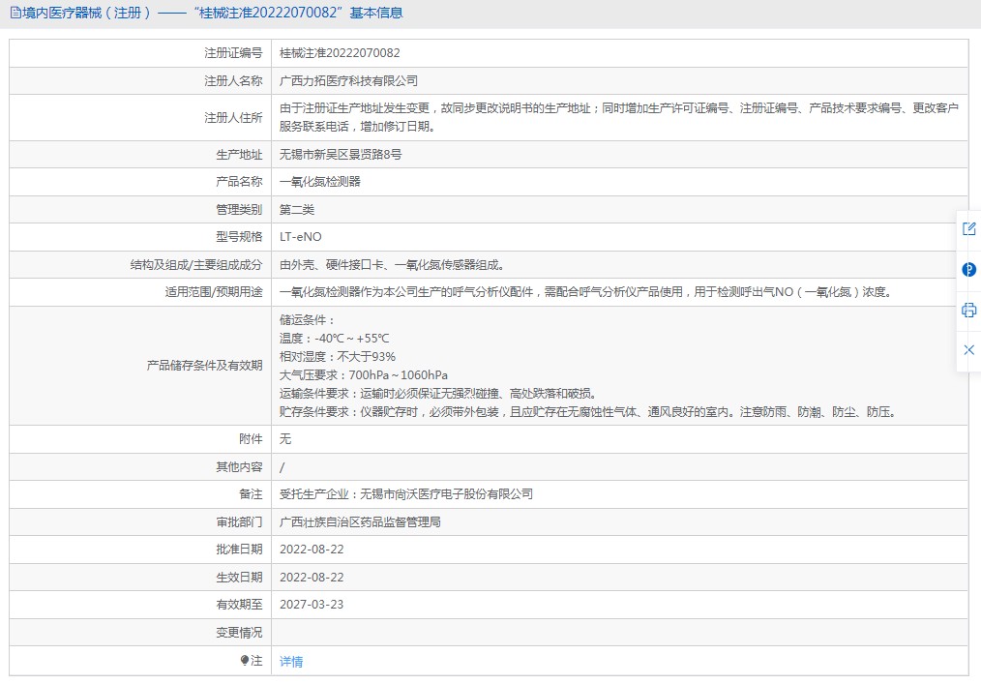Click the 有效期至 row label
This screenshot has height=684, width=981.
(239, 604)
